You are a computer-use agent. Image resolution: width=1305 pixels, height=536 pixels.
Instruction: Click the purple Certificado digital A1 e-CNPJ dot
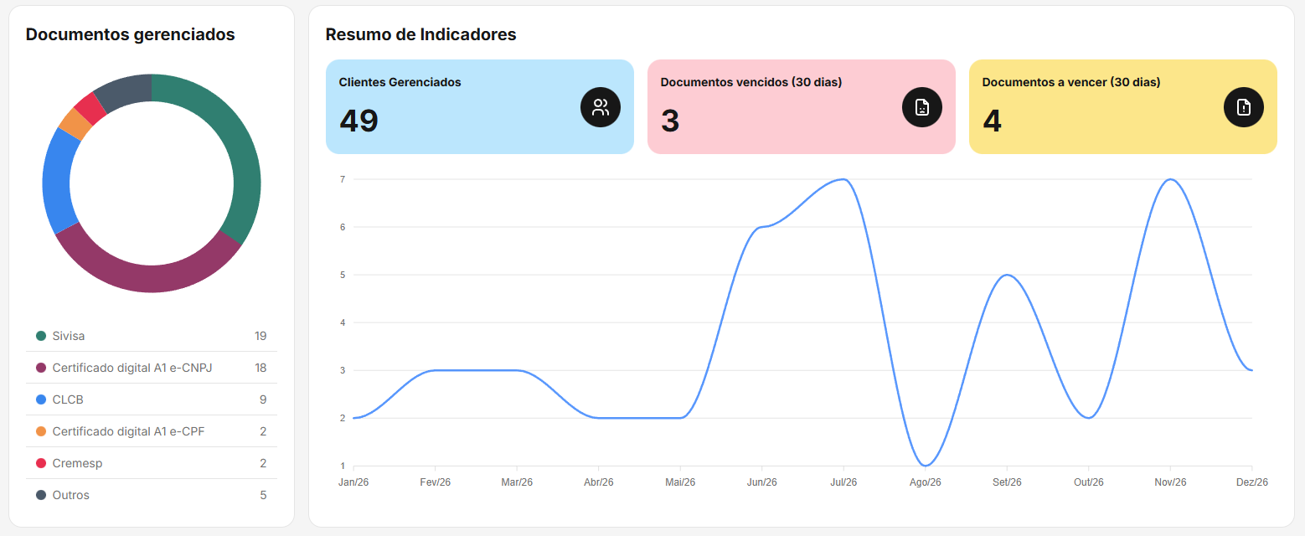(x=41, y=368)
